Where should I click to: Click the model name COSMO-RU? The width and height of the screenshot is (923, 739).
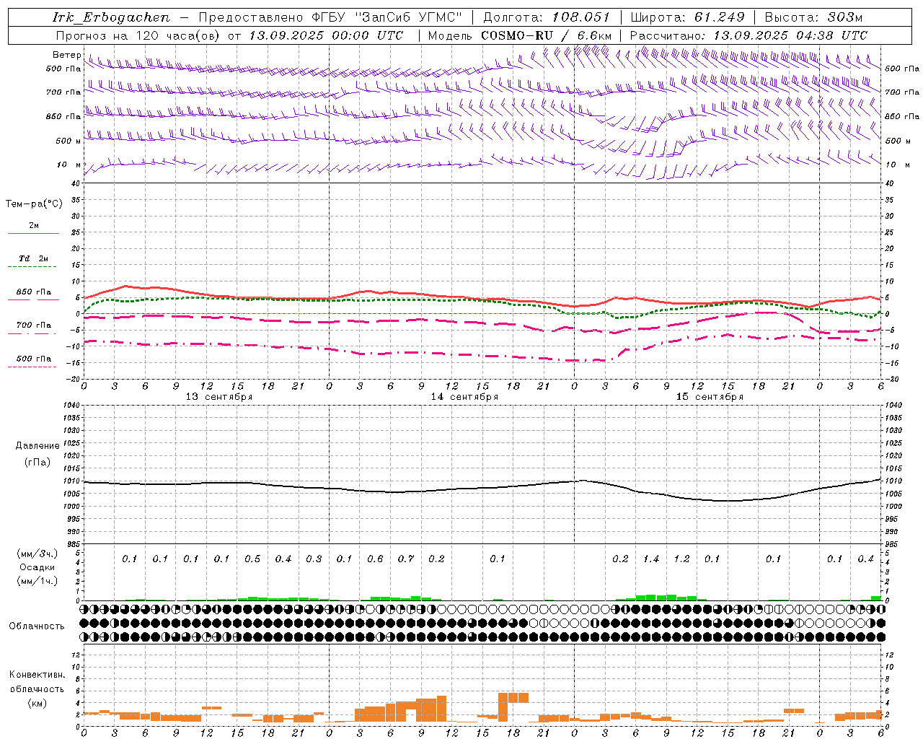click(516, 35)
